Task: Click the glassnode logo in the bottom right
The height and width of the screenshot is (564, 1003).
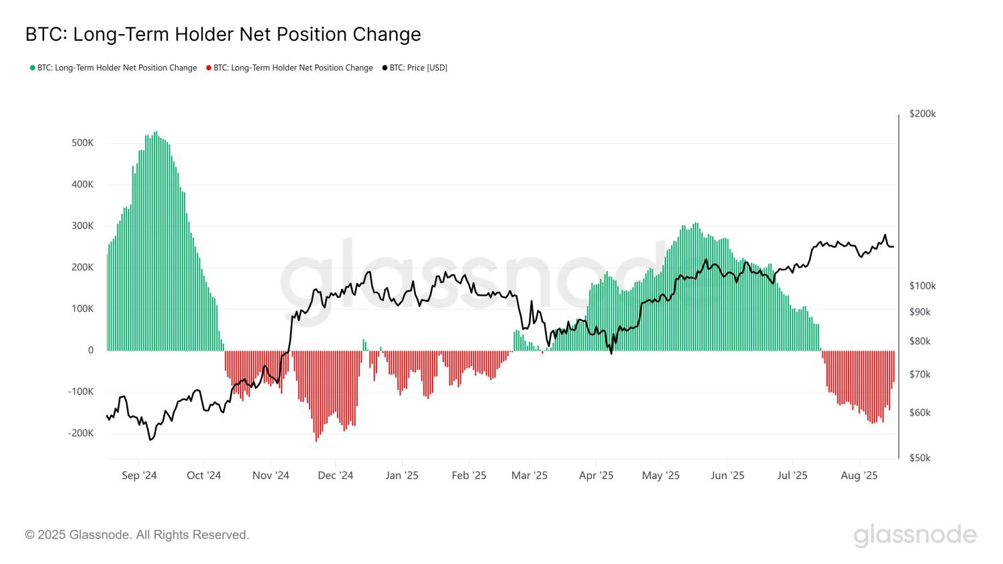Action: coord(915,535)
